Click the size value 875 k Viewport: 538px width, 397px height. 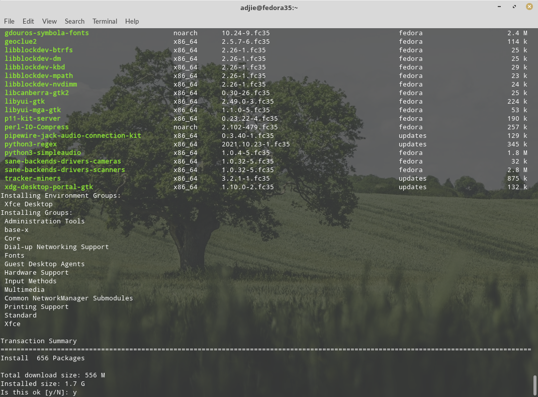pos(517,179)
